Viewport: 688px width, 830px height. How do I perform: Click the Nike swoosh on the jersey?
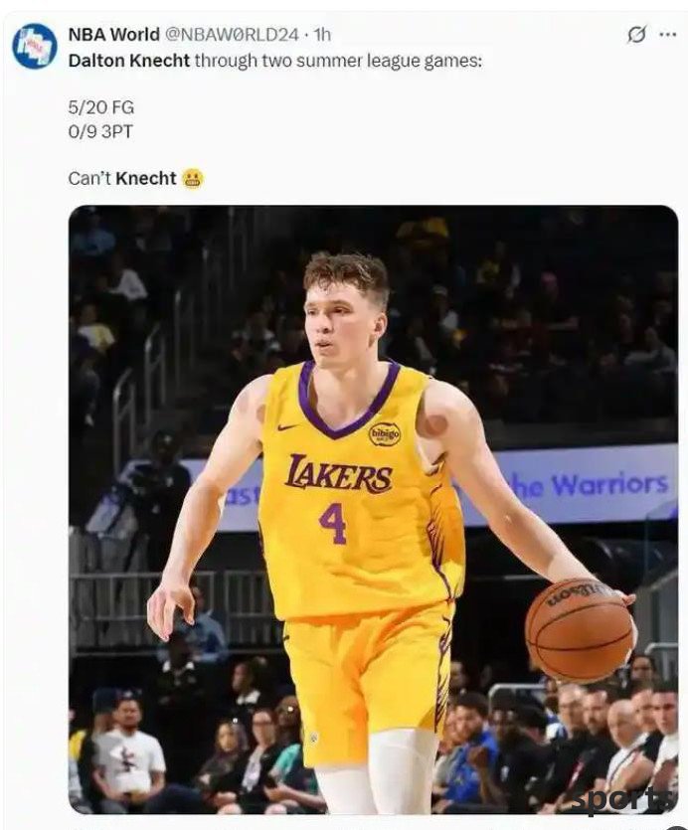[288, 426]
